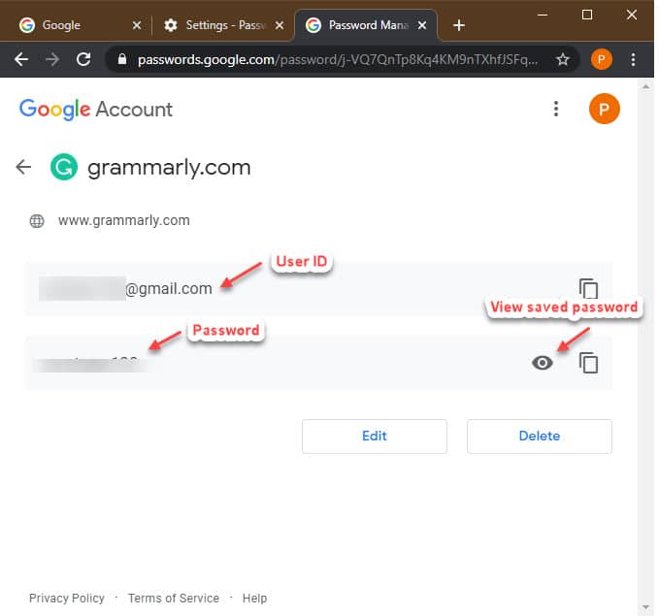
Task: Click the Delete button
Action: [540, 437]
